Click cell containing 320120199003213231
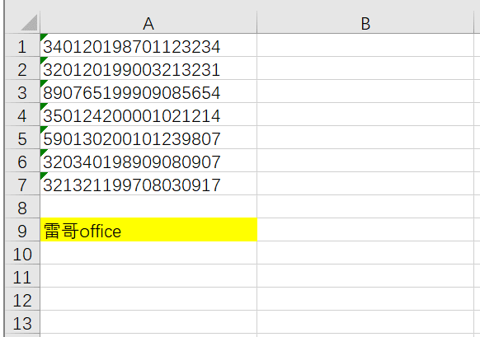Image resolution: width=480 pixels, height=337 pixels. tap(148, 68)
